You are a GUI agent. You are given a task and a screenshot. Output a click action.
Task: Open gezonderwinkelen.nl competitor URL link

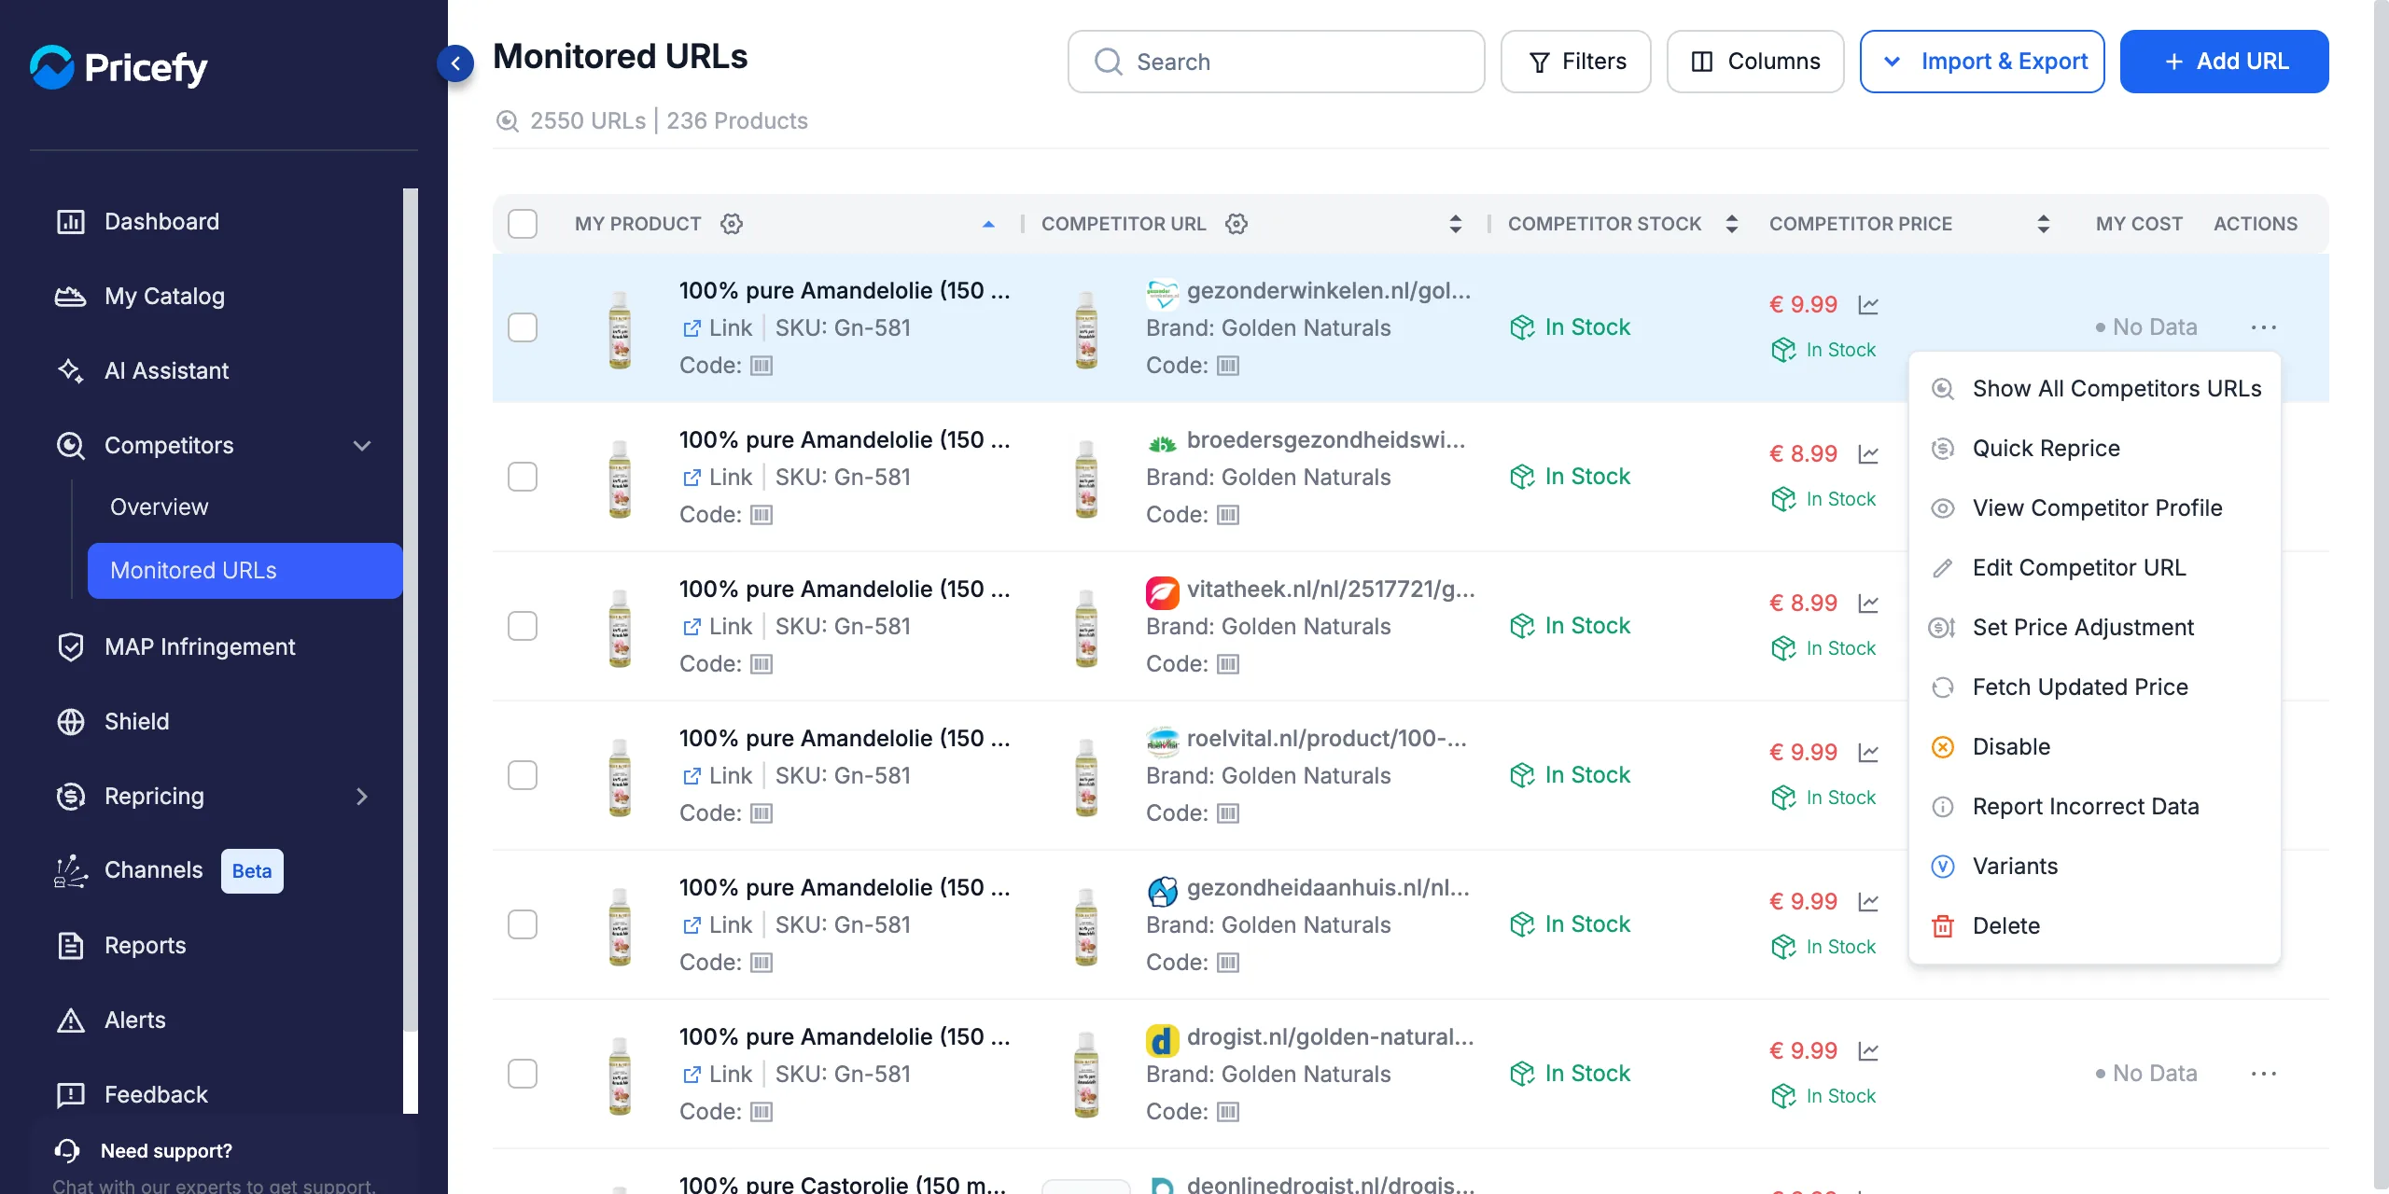(1329, 291)
